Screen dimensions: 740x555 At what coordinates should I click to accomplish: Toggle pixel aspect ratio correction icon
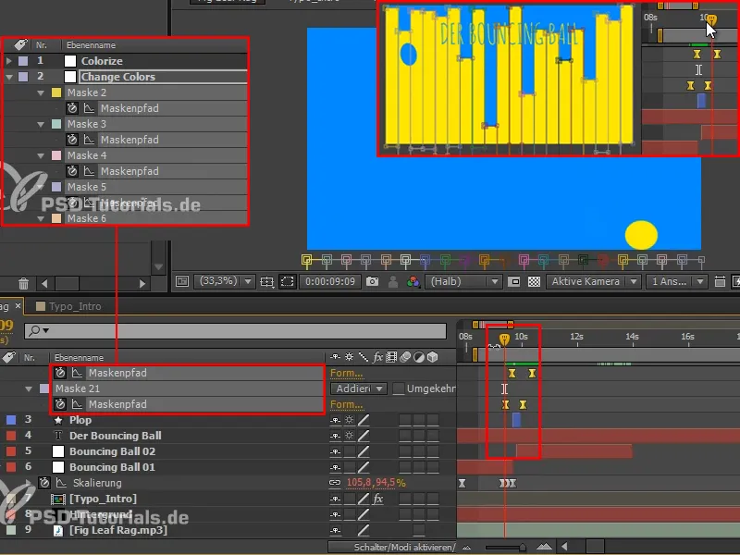coord(720,282)
